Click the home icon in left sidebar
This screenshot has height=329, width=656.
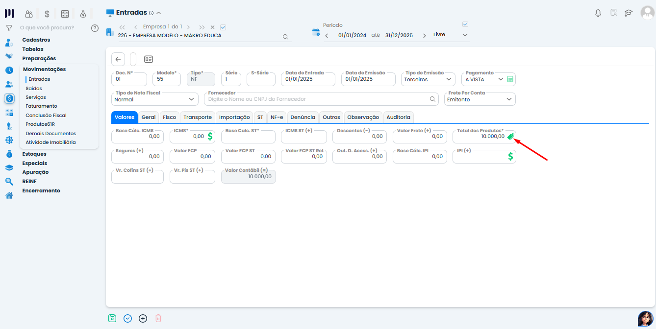[9, 195]
